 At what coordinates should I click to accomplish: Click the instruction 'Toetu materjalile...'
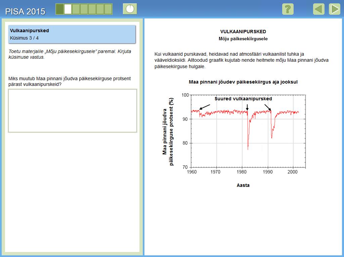[70, 54]
